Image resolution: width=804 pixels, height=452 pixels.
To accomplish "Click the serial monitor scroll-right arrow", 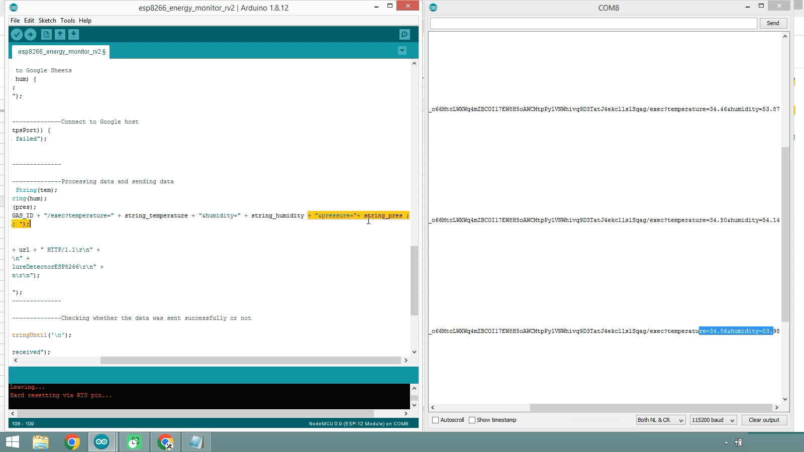I will coord(777,407).
